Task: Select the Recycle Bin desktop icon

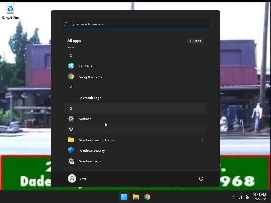Action: point(10,11)
